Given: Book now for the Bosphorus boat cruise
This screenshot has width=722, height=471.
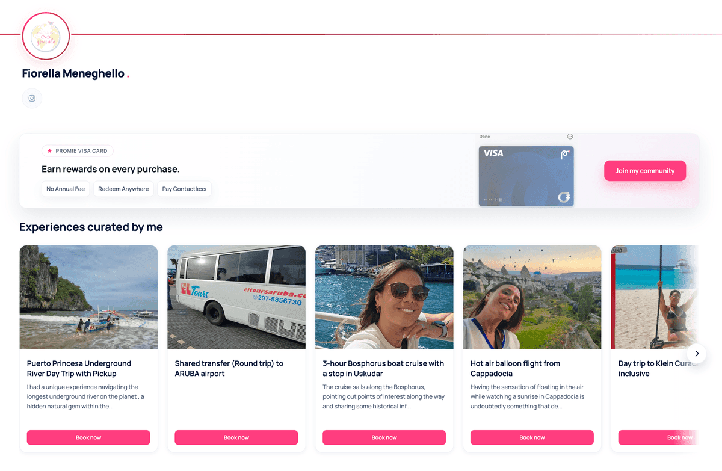Looking at the screenshot, I should click(384, 437).
